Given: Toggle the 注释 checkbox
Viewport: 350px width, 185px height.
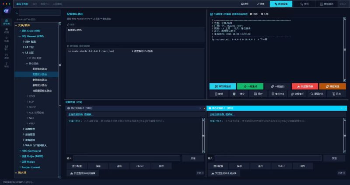Looking at the screenshot, I should tap(254, 14).
